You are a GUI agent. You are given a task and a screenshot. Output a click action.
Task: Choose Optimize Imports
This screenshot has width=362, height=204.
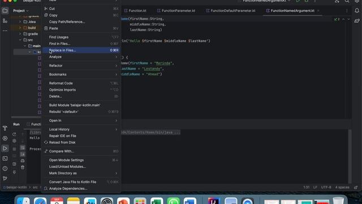tap(81, 90)
